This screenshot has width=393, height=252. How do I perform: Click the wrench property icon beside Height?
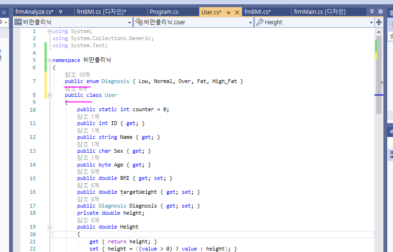coord(260,22)
